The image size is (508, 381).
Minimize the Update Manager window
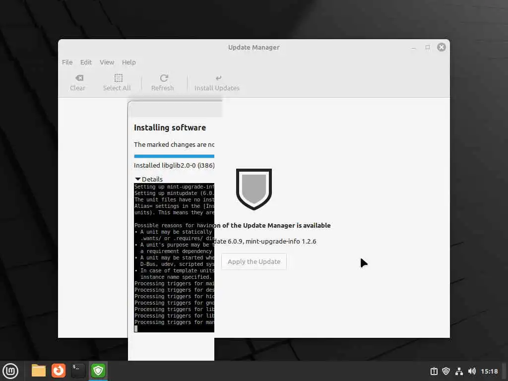pyautogui.click(x=414, y=48)
